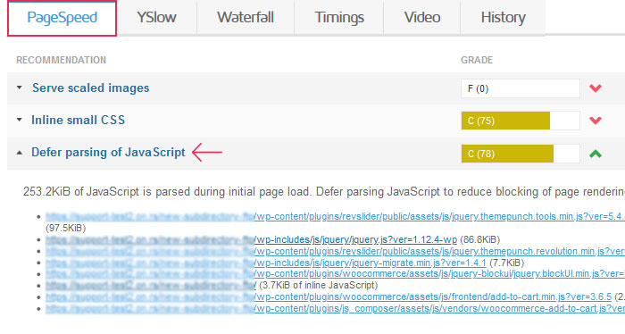Click the red down arrow beside F (0)
Viewport: 625px width, 334px height.
tap(596, 88)
